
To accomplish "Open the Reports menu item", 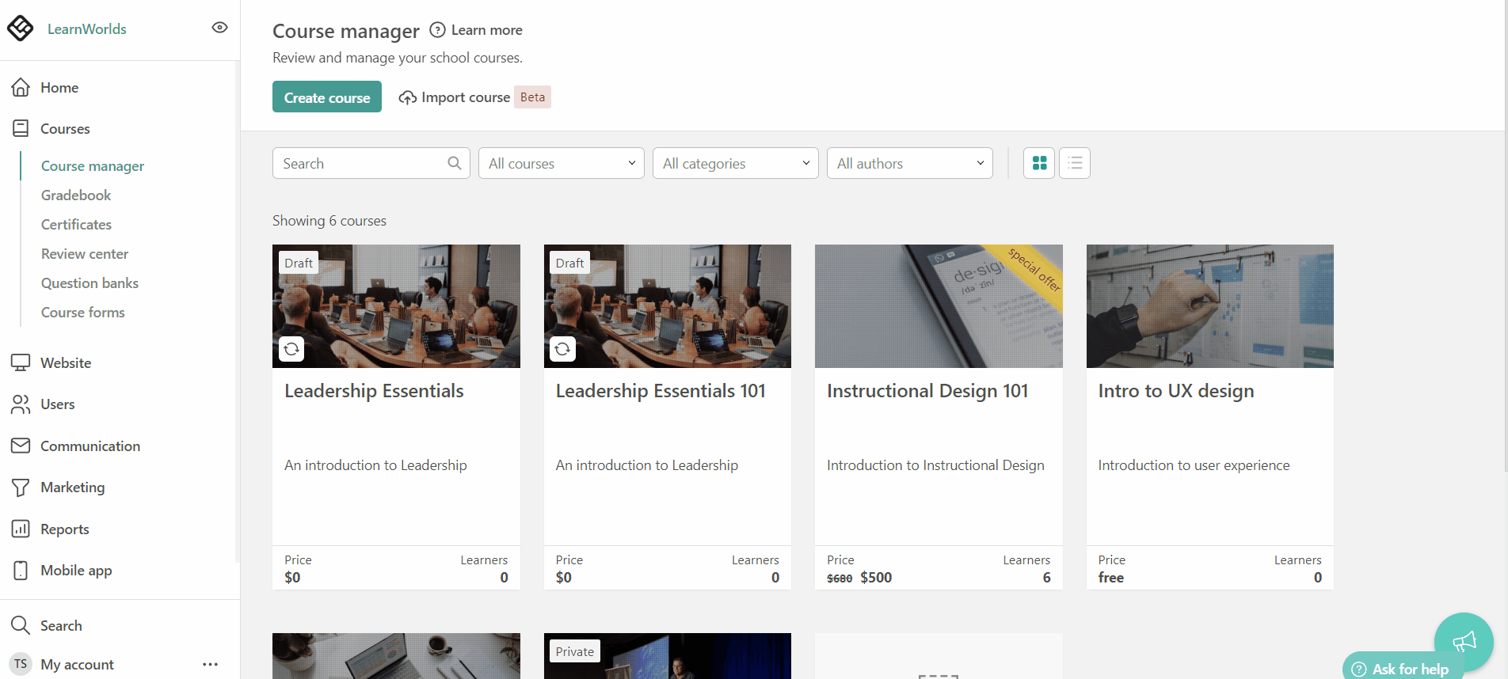I will coord(65,529).
